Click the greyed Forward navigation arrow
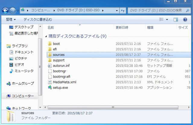193x125 pixels. [13, 11]
